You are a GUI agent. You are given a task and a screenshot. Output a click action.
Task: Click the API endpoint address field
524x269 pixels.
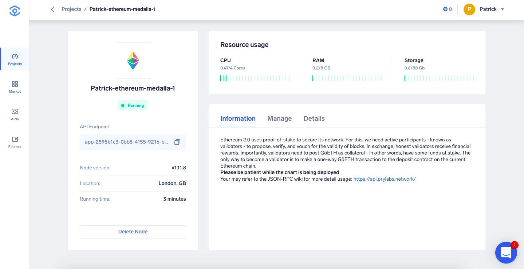click(133, 142)
